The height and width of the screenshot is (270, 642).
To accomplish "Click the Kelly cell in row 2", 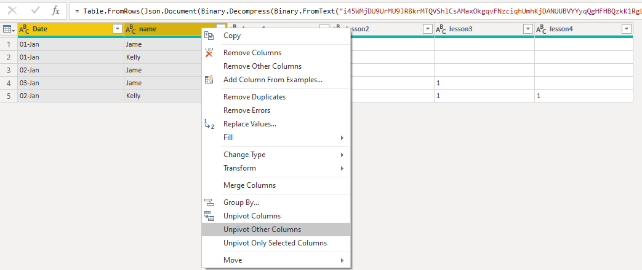I will 163,57.
